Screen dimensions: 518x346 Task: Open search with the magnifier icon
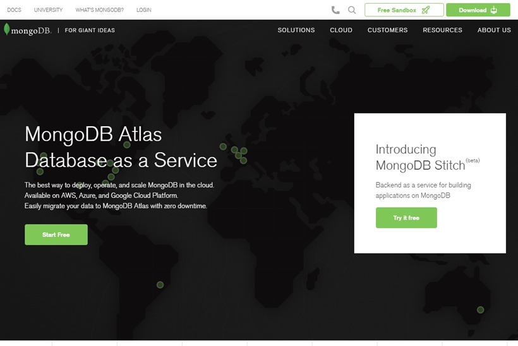[x=352, y=10]
